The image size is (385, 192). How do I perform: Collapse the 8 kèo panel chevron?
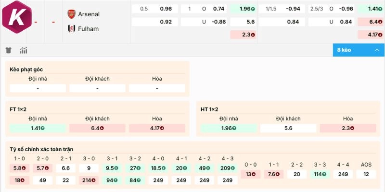point(376,50)
